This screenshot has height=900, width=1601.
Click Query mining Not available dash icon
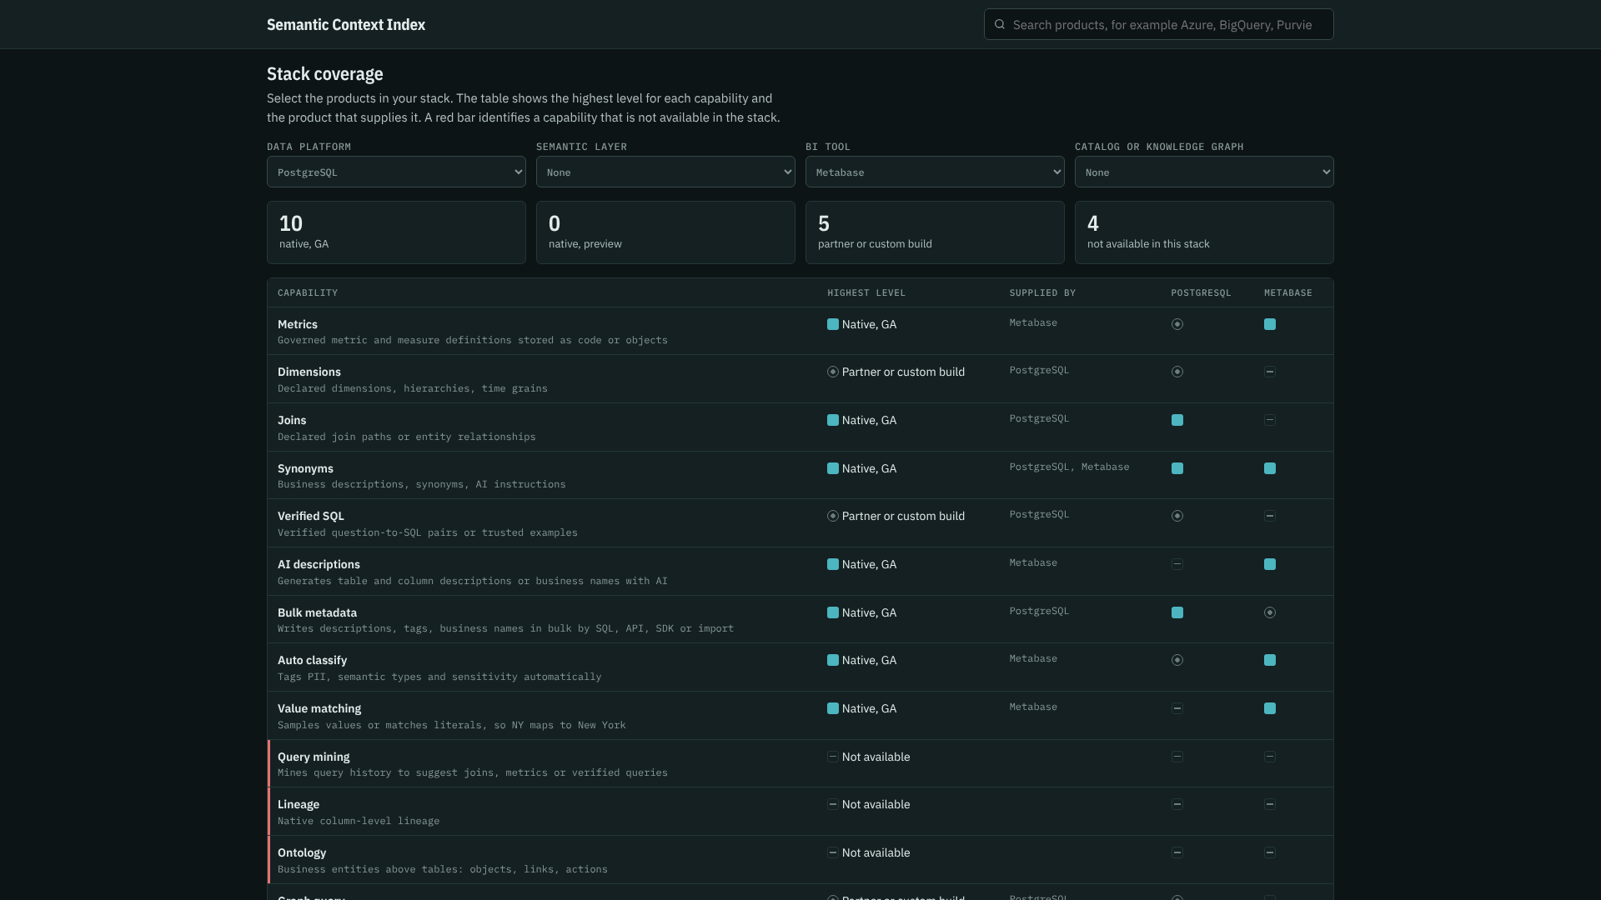pyautogui.click(x=833, y=757)
